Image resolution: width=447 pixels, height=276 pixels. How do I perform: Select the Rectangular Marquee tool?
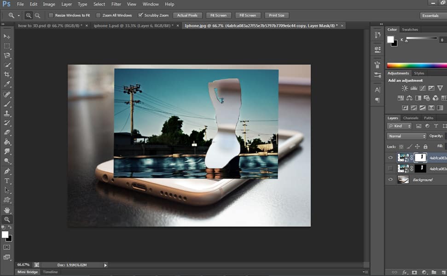click(7, 46)
